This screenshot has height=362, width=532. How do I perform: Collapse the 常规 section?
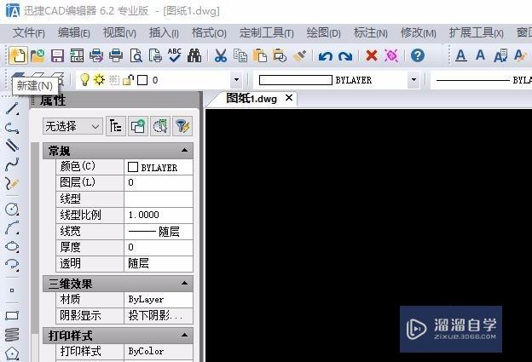(184, 150)
